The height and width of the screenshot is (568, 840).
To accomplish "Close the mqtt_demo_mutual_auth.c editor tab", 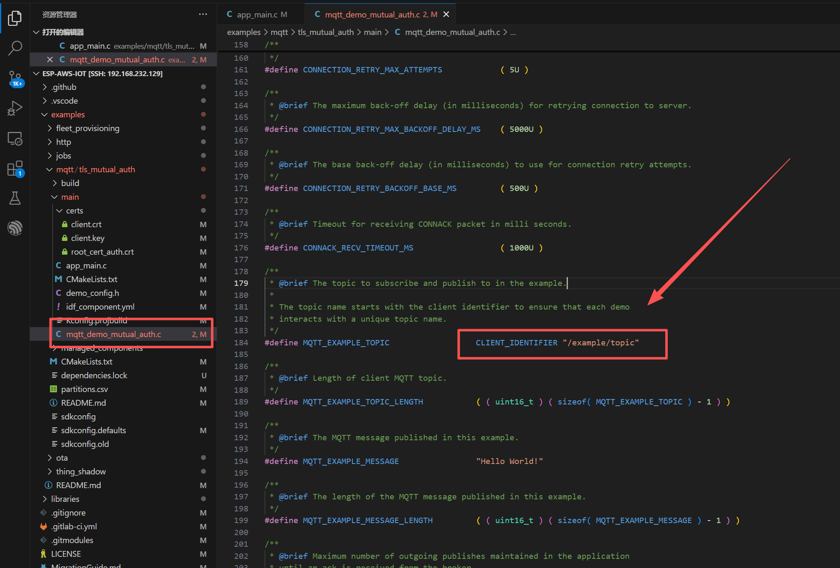I will point(446,15).
